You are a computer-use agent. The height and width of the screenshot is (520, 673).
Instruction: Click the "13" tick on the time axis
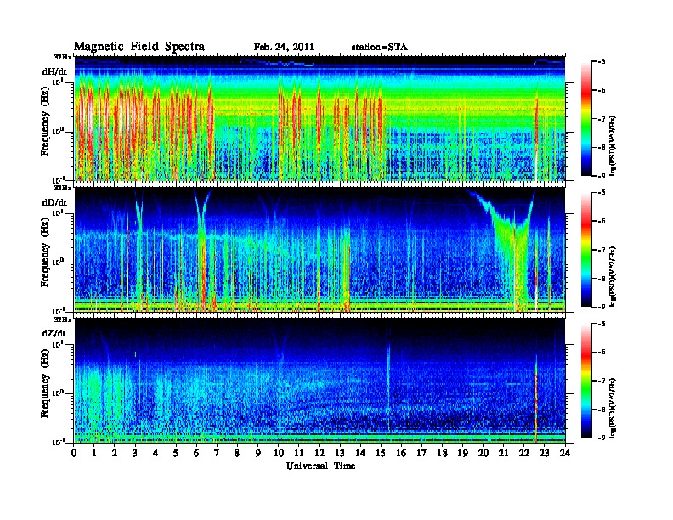341,453
